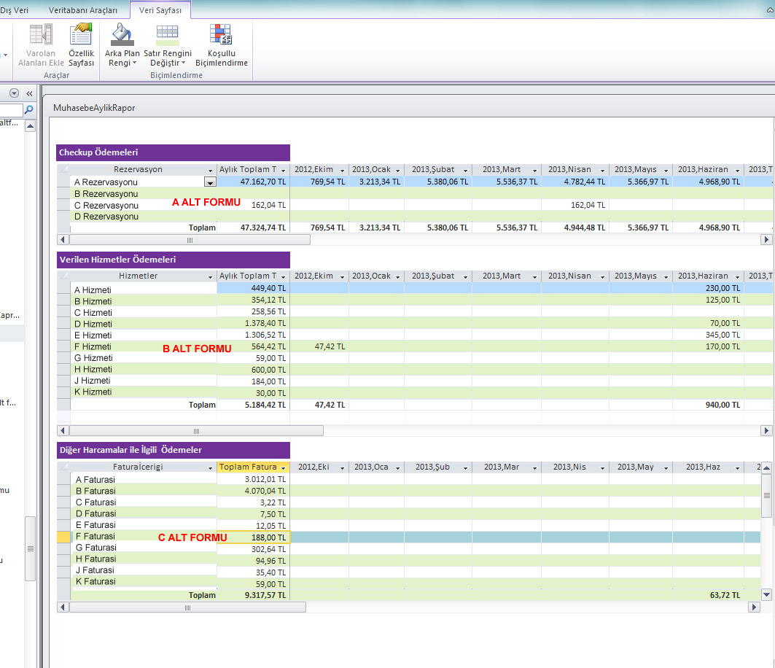Switch to the Veritabanı Araçları tab
This screenshot has height=668, width=775.
82,10
